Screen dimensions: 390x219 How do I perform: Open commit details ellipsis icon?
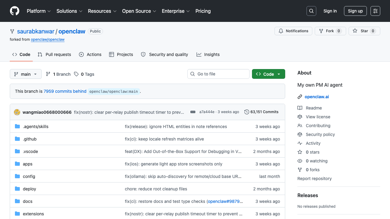tap(193, 112)
